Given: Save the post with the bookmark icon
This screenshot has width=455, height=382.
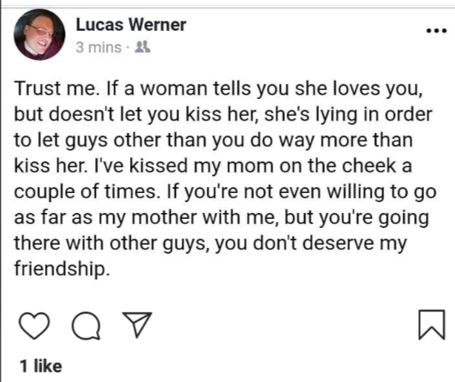Looking at the screenshot, I should (432, 325).
